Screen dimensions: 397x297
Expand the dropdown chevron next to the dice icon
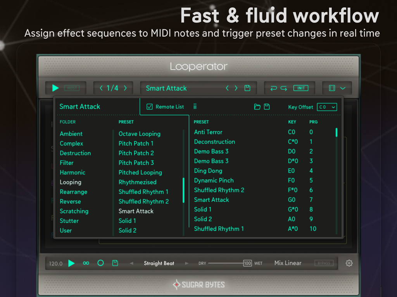pyautogui.click(x=343, y=88)
